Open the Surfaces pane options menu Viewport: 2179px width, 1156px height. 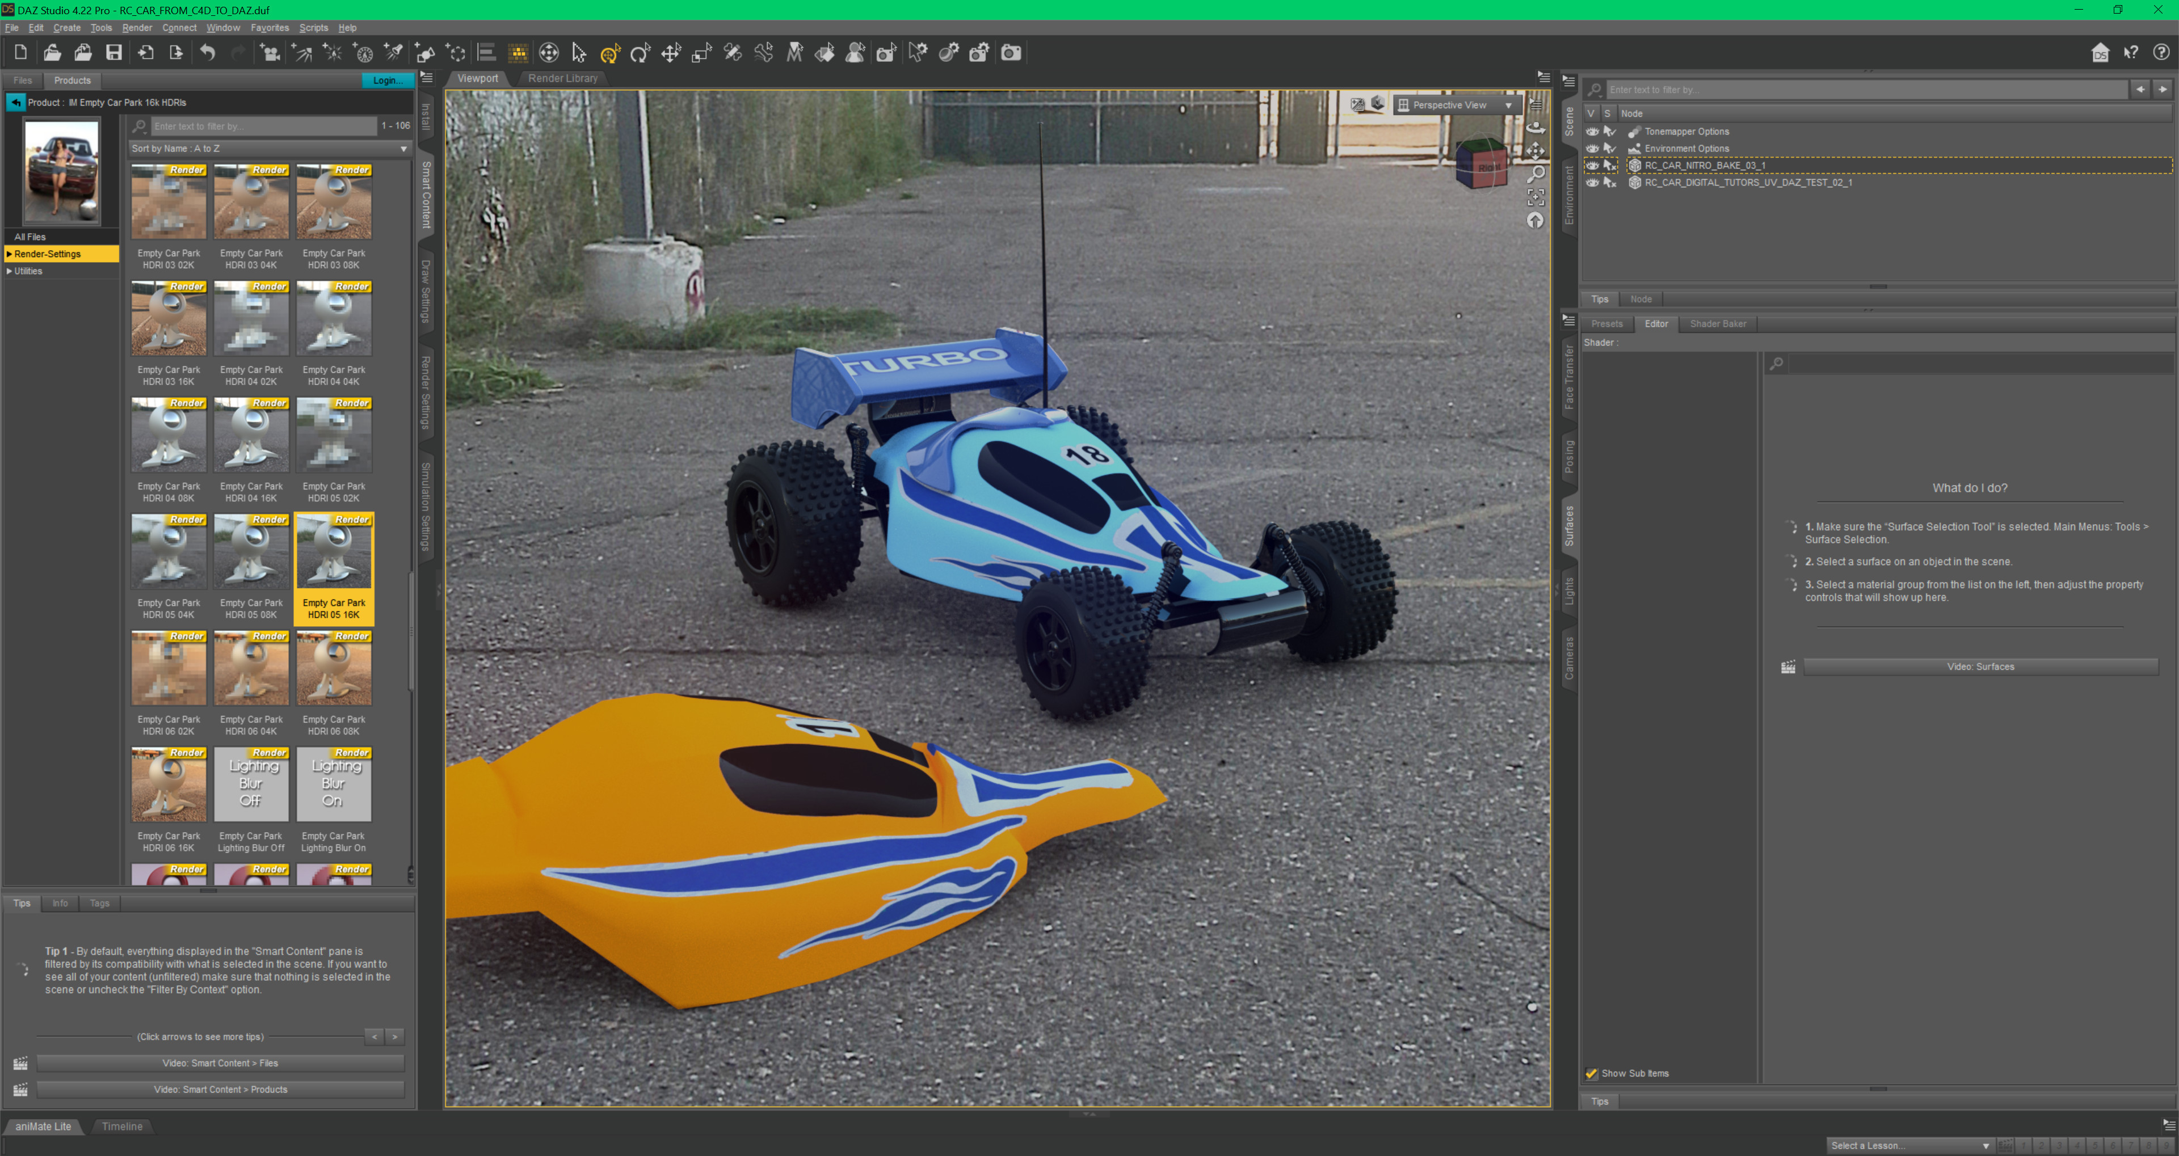[1569, 320]
